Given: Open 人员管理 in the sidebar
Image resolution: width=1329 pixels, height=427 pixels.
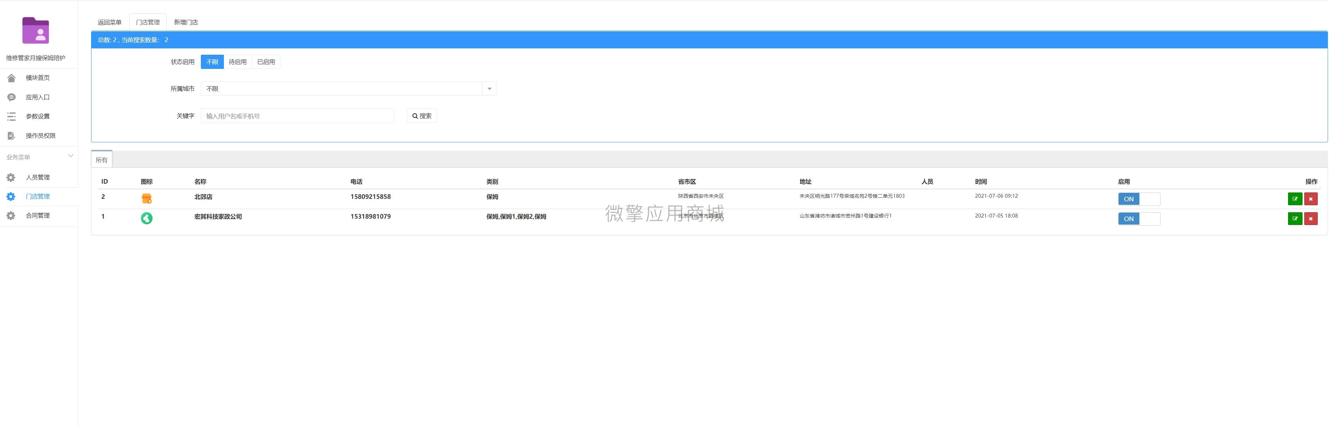Looking at the screenshot, I should pyautogui.click(x=38, y=177).
